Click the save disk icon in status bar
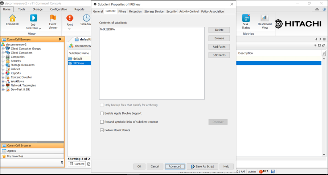 click(272, 171)
